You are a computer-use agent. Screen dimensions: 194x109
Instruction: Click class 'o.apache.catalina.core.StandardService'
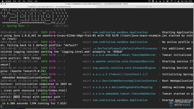pos(123,61)
